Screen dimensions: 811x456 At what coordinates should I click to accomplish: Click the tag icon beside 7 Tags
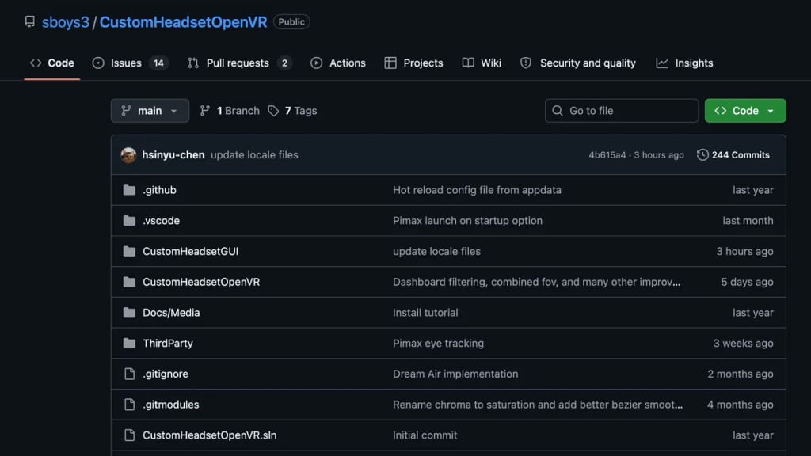pyautogui.click(x=273, y=111)
